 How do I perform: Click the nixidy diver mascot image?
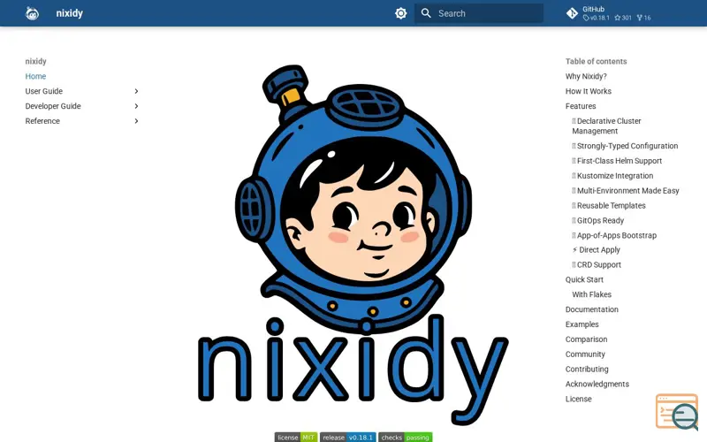[x=353, y=244]
